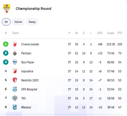Screen dimensions: 127x116
Task: Open the Crvena zvezda team name link
Action: pyautogui.click(x=30, y=44)
